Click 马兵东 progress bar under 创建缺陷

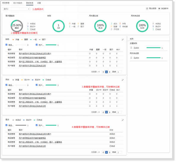[x=153, y=48]
